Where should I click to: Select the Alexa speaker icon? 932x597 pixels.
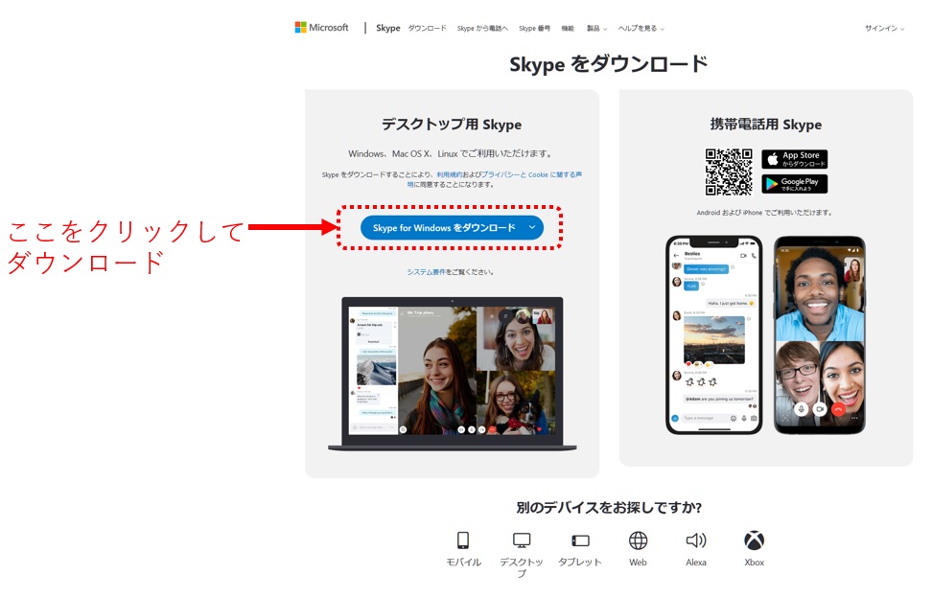tap(696, 540)
